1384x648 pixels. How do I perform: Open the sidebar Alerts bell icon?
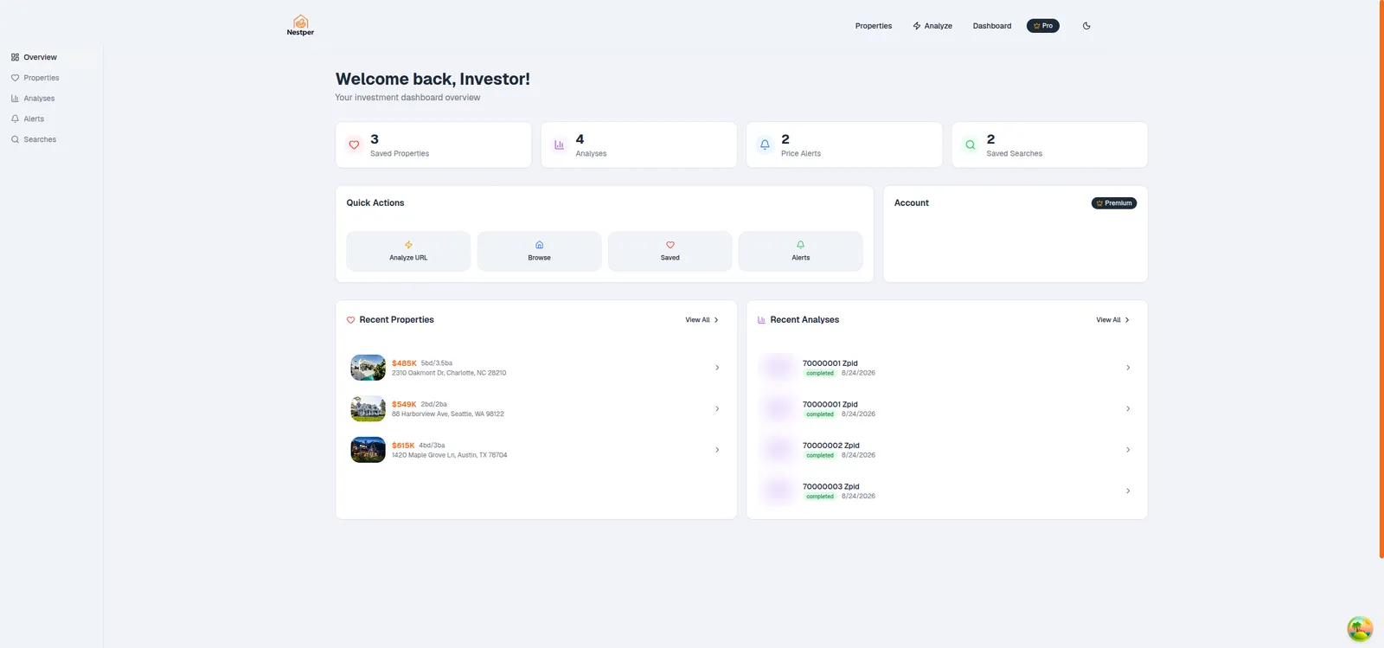[15, 119]
